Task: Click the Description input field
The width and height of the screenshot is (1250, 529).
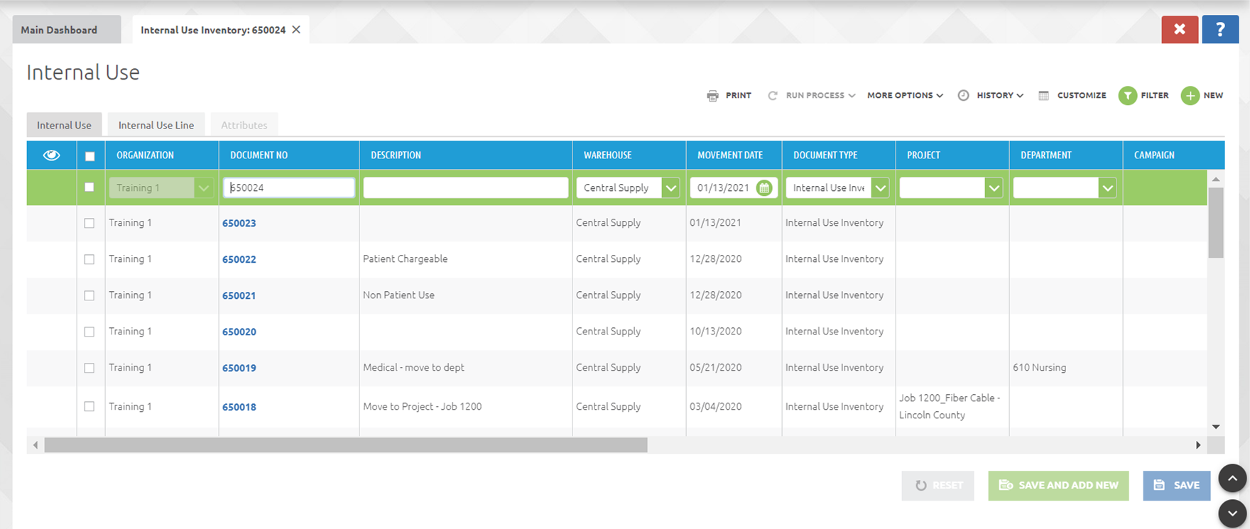Action: click(x=466, y=188)
